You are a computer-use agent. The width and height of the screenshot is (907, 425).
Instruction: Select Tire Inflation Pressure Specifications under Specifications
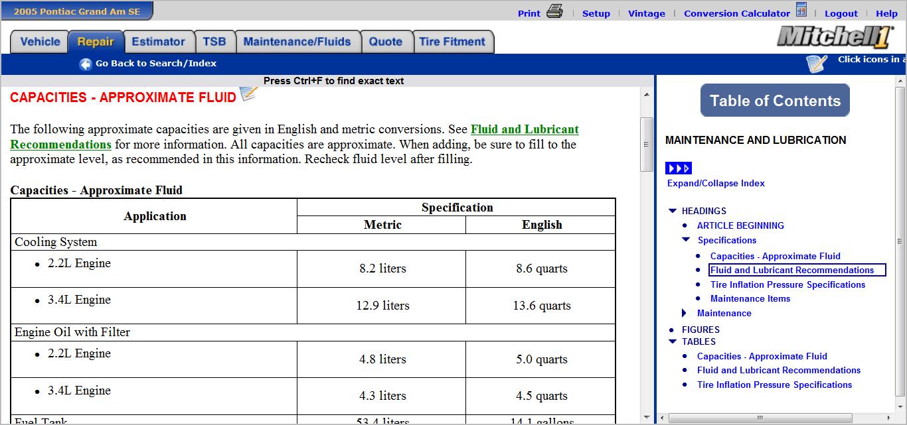coord(788,284)
